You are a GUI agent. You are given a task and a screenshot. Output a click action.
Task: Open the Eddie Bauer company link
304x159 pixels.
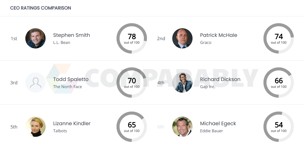coord(211,131)
